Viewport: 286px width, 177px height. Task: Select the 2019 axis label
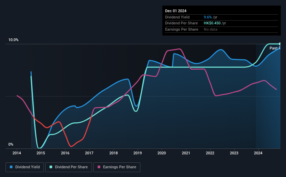click(x=138, y=153)
